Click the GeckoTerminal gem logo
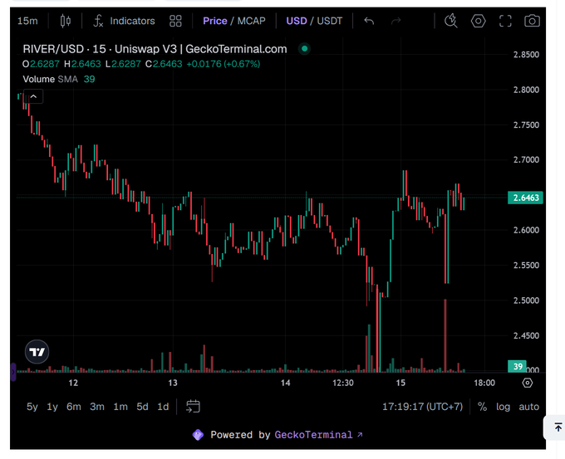The image size is (565, 459). [x=198, y=435]
